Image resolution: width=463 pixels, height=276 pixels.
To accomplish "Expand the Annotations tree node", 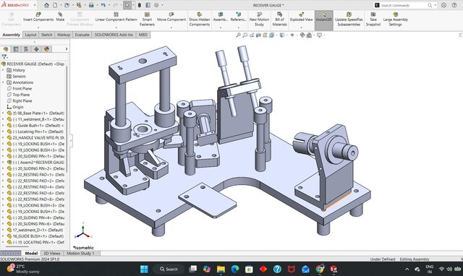I will click(3, 82).
